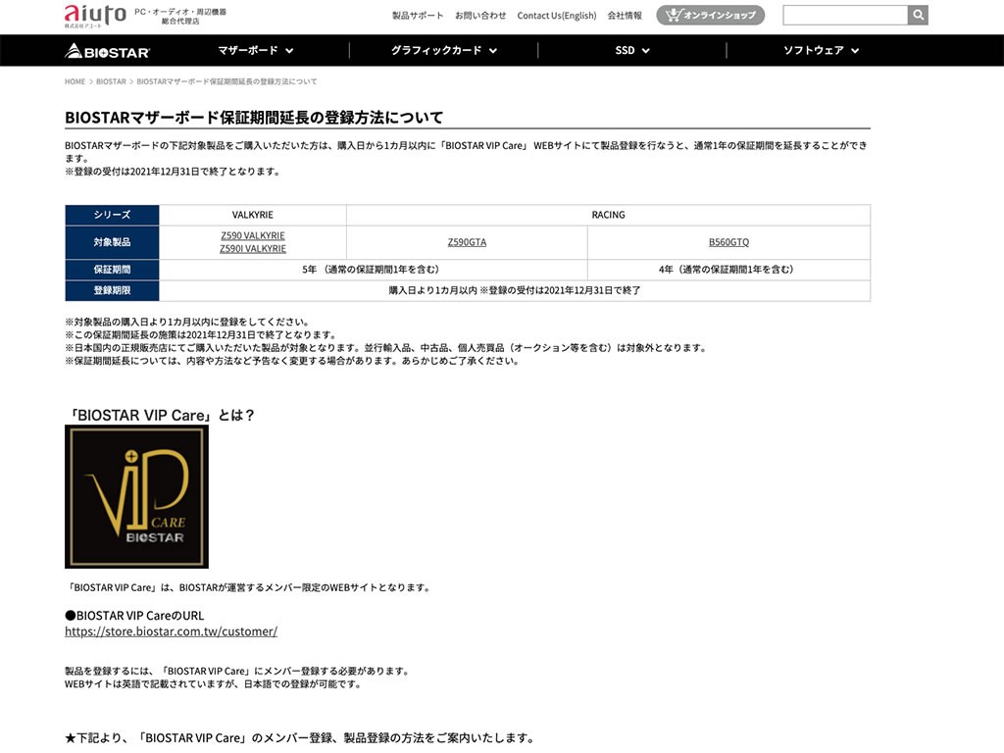Expand the chevron beside SSD
This screenshot has height=753, width=1004.
tap(645, 51)
